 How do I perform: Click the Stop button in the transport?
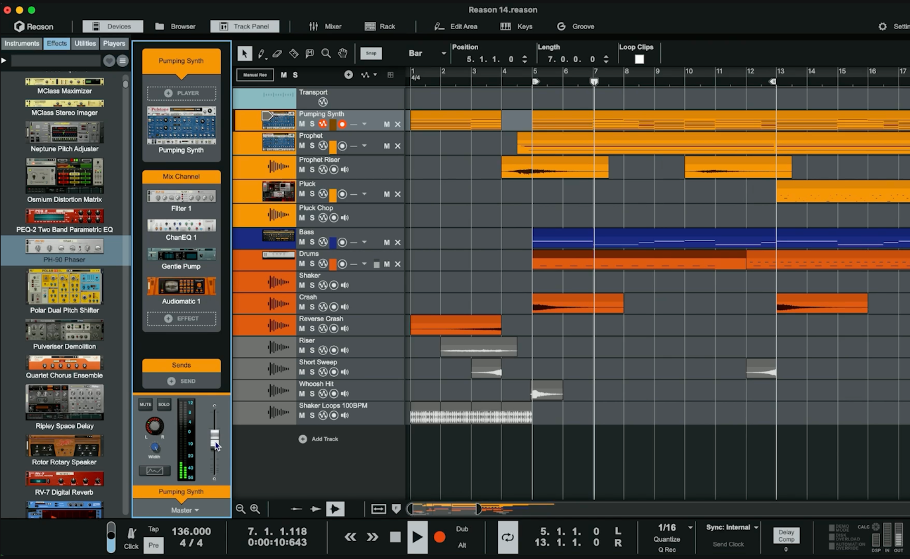[x=395, y=537]
